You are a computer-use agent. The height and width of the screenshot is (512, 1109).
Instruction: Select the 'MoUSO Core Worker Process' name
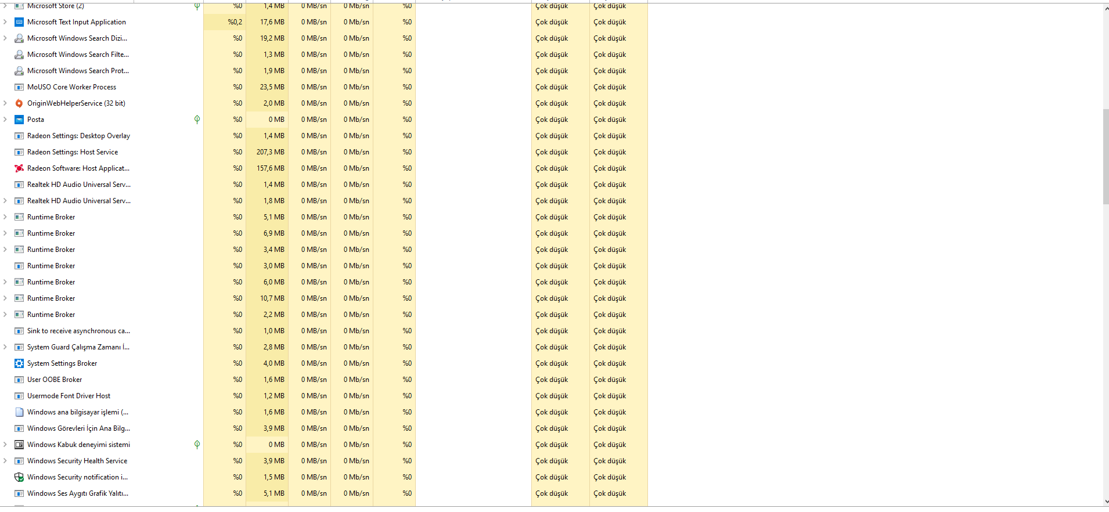click(71, 87)
